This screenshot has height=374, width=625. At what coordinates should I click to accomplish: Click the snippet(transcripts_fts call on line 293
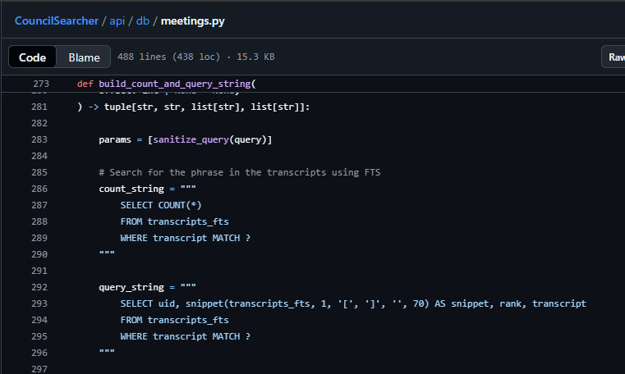(247, 303)
